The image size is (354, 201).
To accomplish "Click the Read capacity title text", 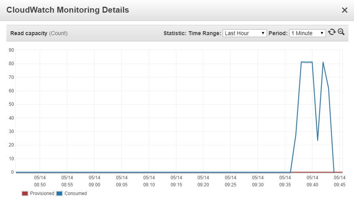I will click(x=28, y=33).
